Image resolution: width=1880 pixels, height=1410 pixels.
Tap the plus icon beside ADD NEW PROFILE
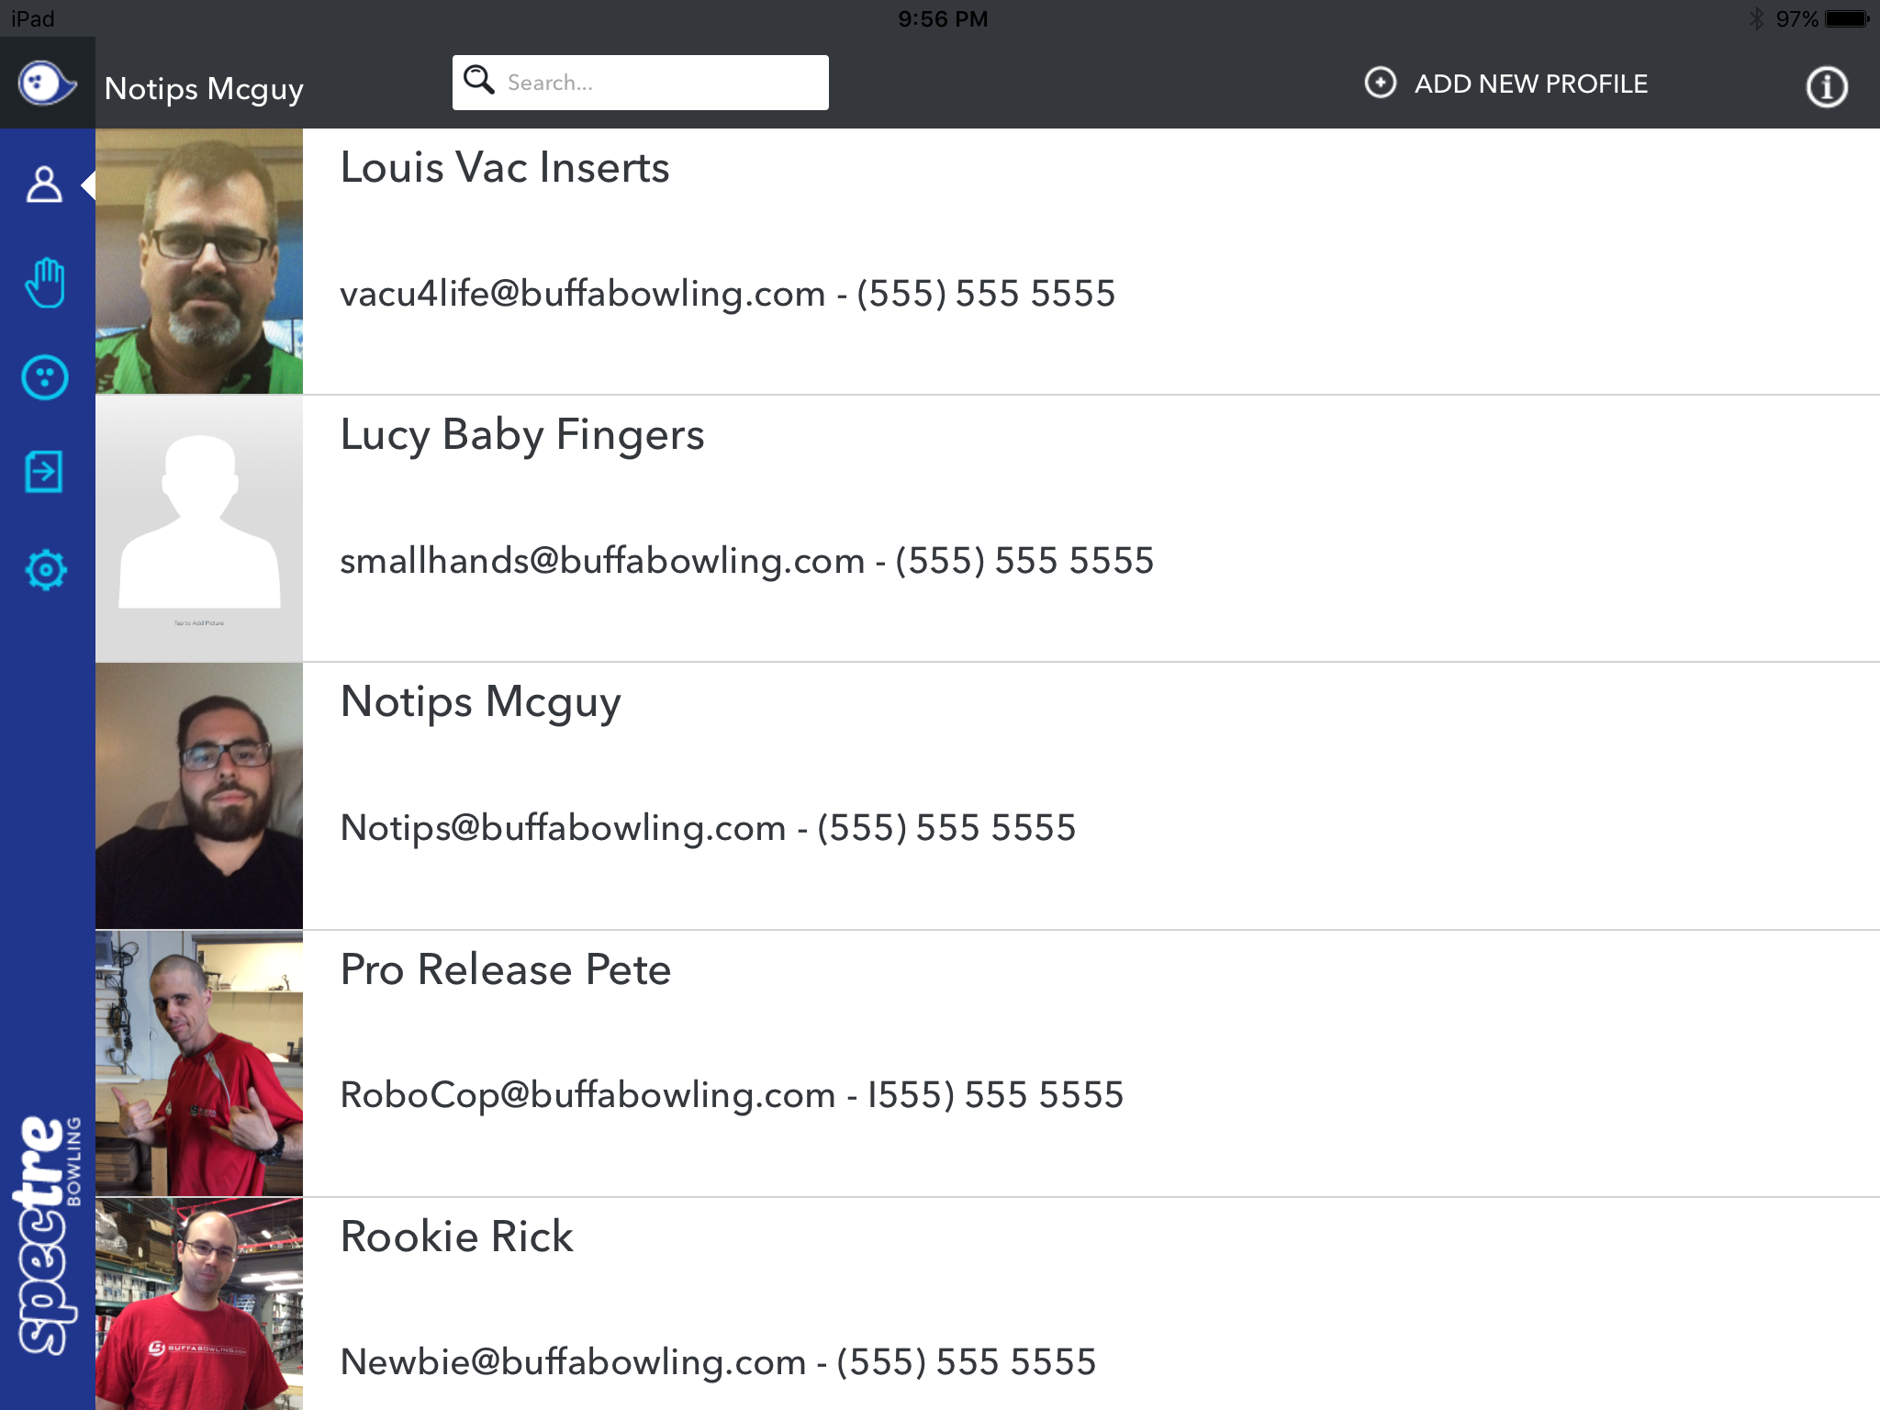pyautogui.click(x=1380, y=83)
